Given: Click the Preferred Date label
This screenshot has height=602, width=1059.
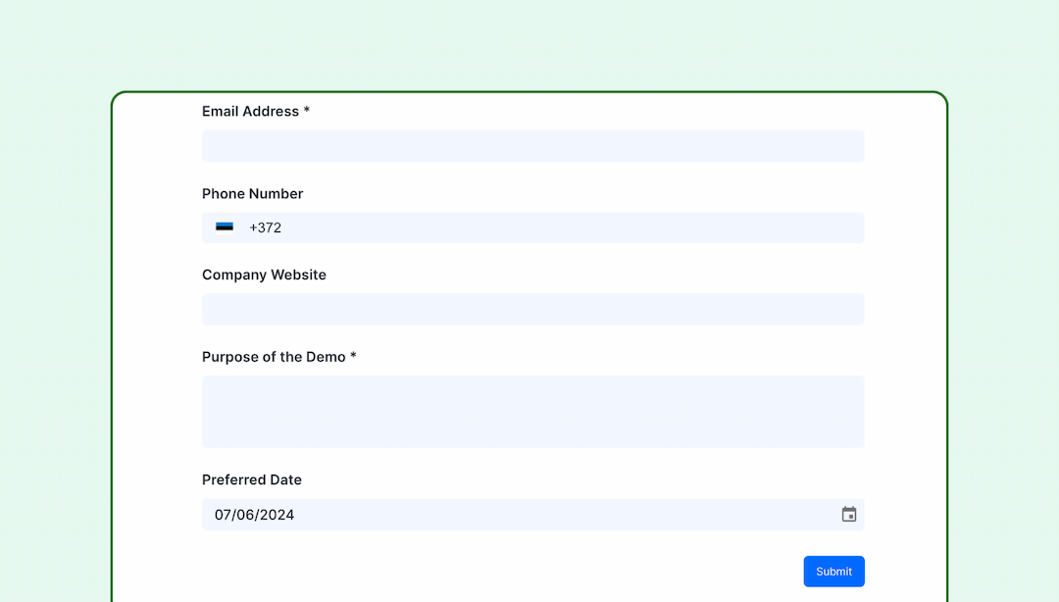Looking at the screenshot, I should (x=252, y=479).
